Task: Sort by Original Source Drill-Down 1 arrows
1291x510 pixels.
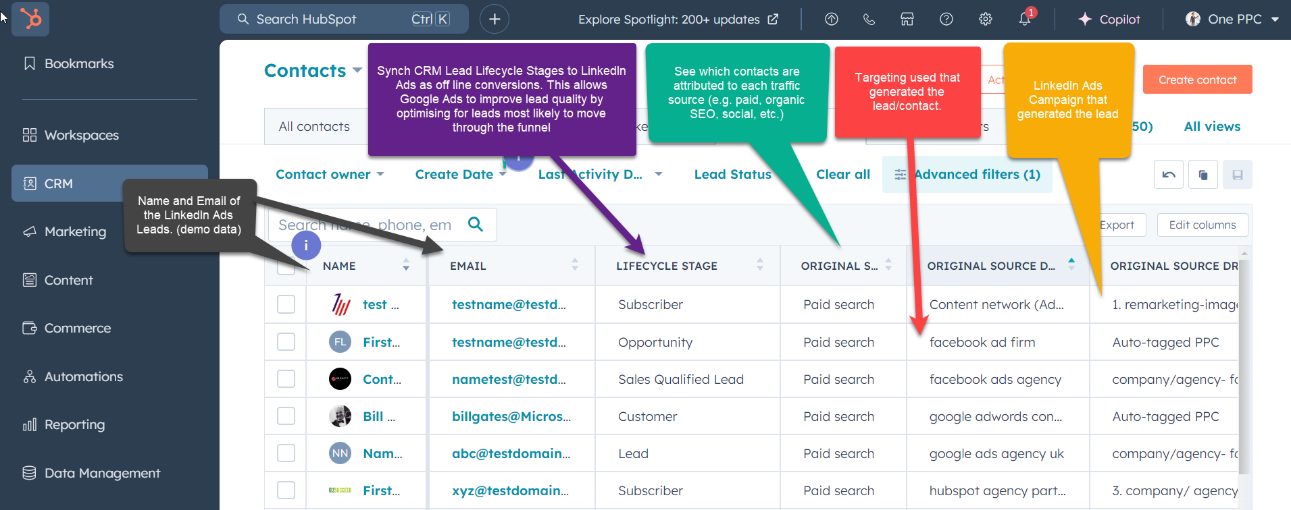Action: (x=1071, y=264)
